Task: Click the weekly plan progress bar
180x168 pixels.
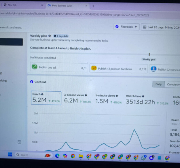Action: [x=105, y=54]
